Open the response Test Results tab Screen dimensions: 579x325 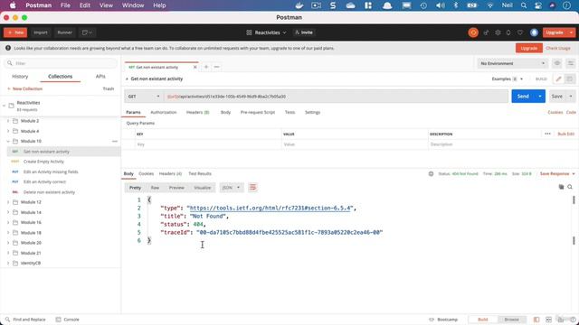pyautogui.click(x=200, y=173)
